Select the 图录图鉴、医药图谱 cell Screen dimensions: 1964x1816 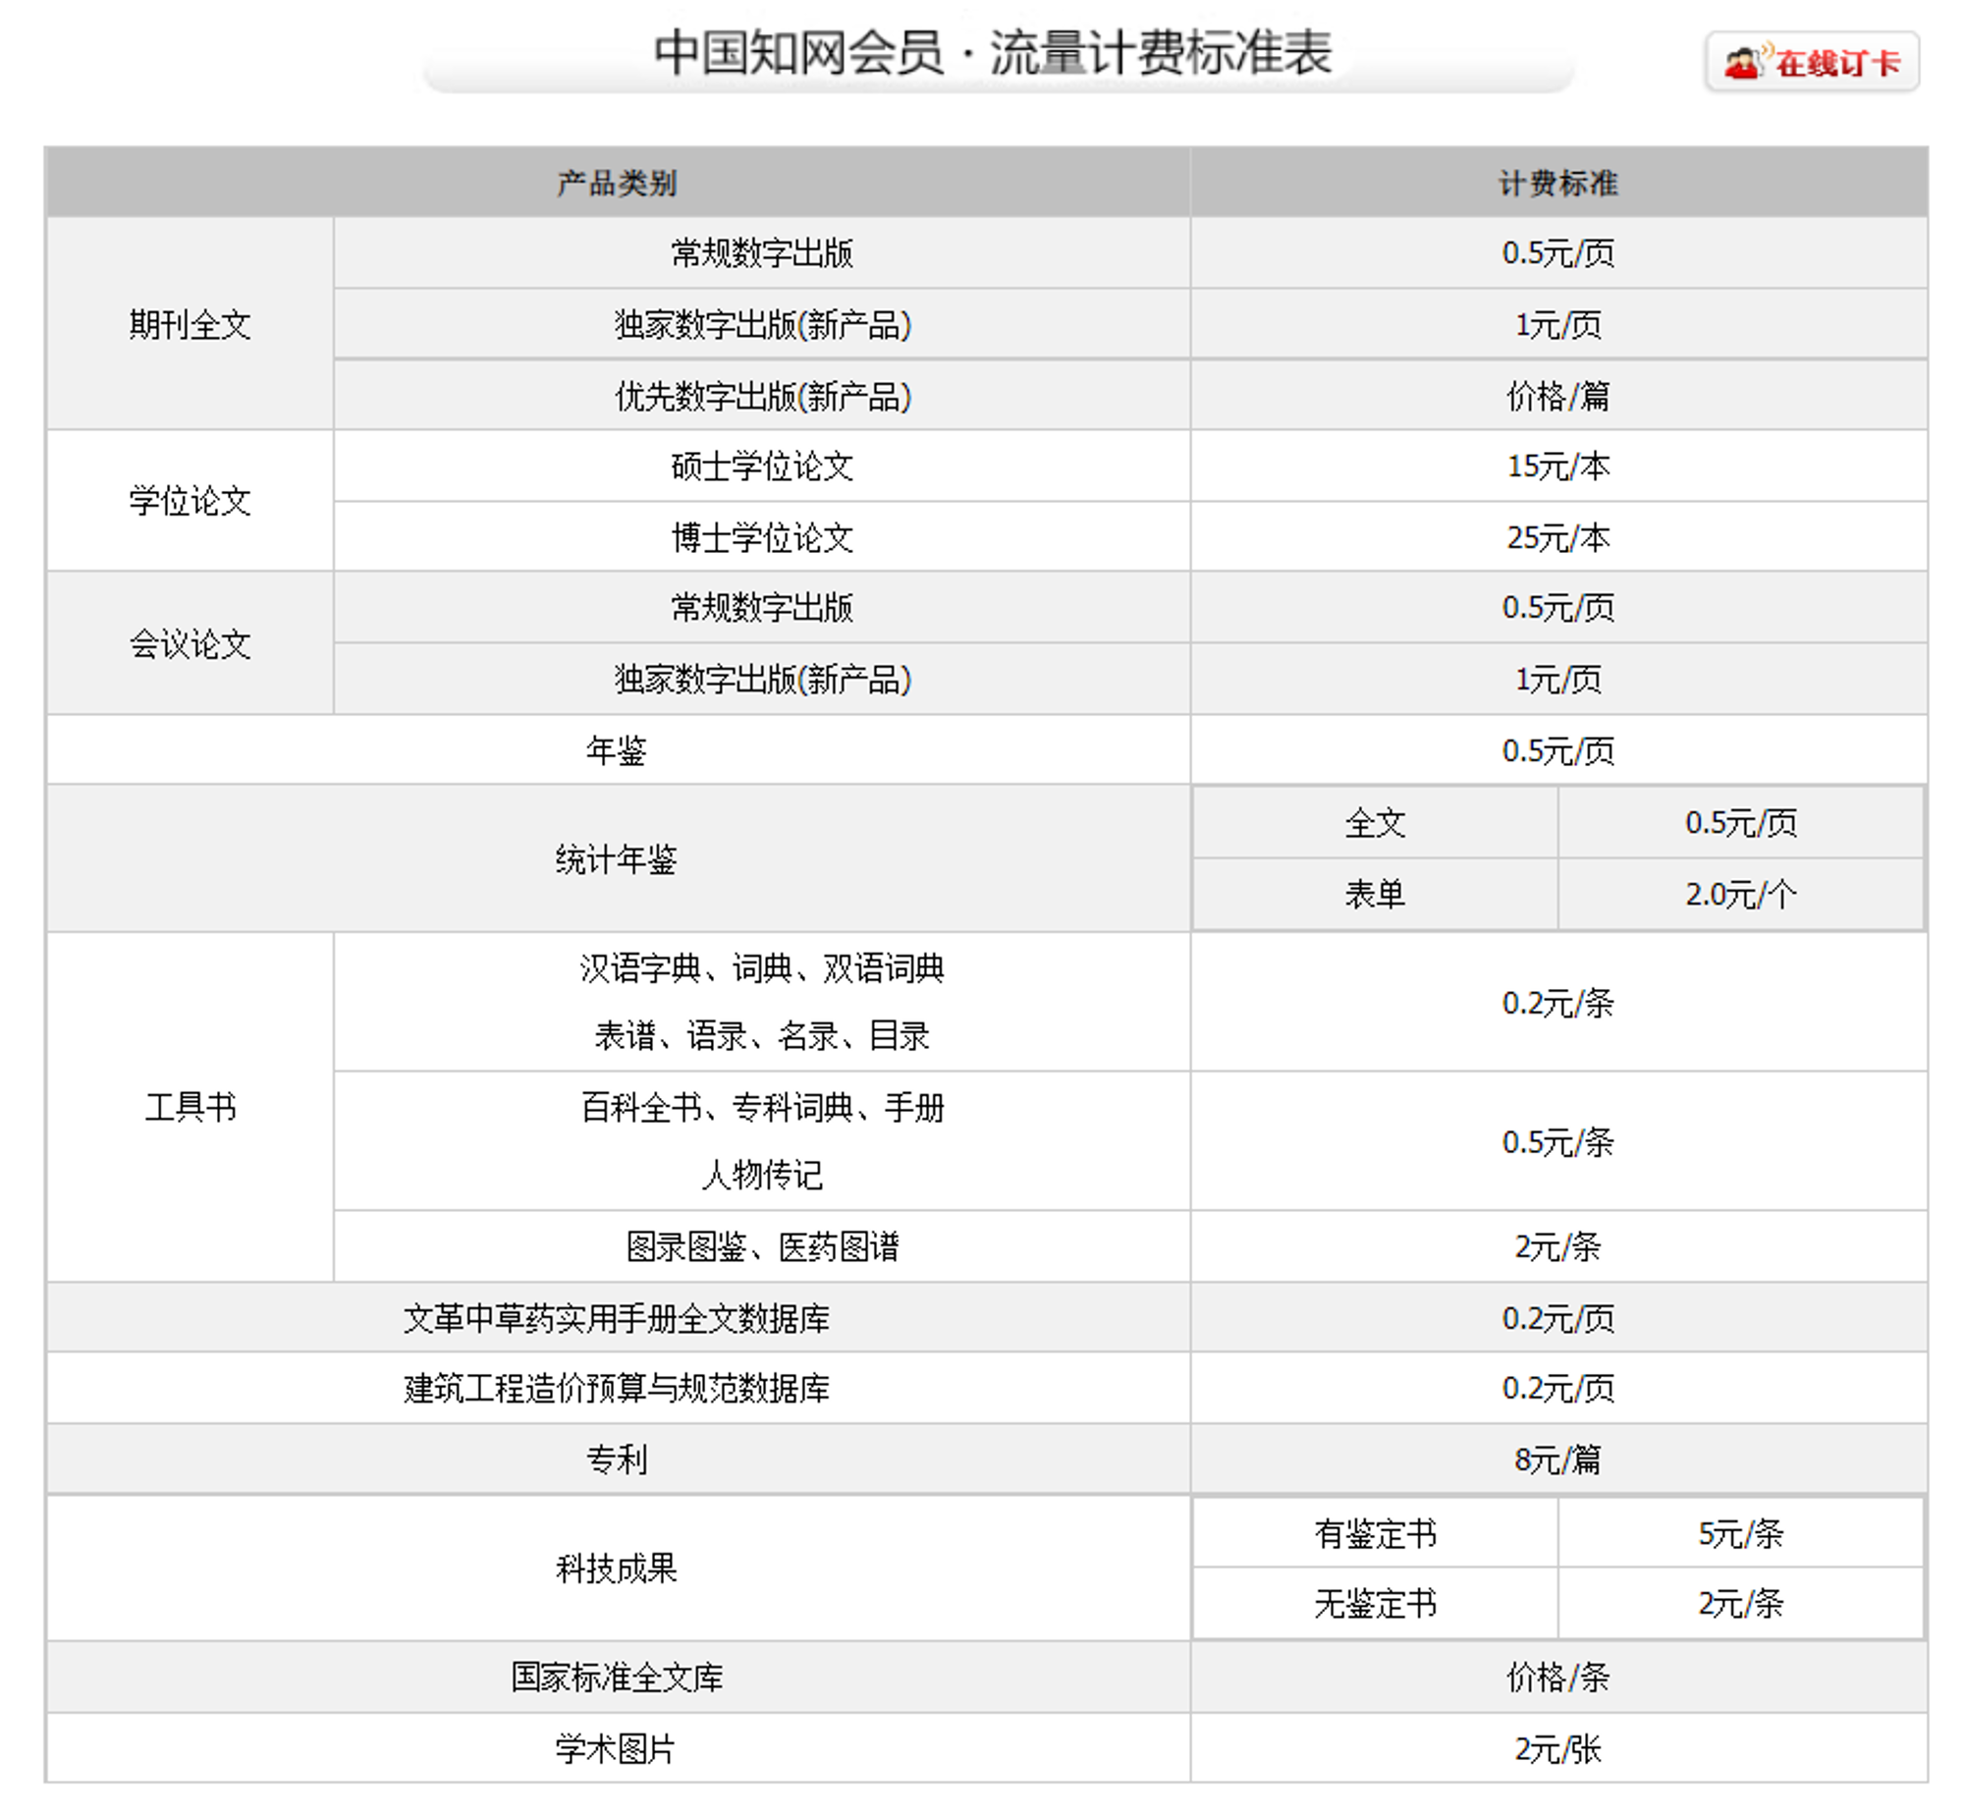click(x=761, y=1247)
